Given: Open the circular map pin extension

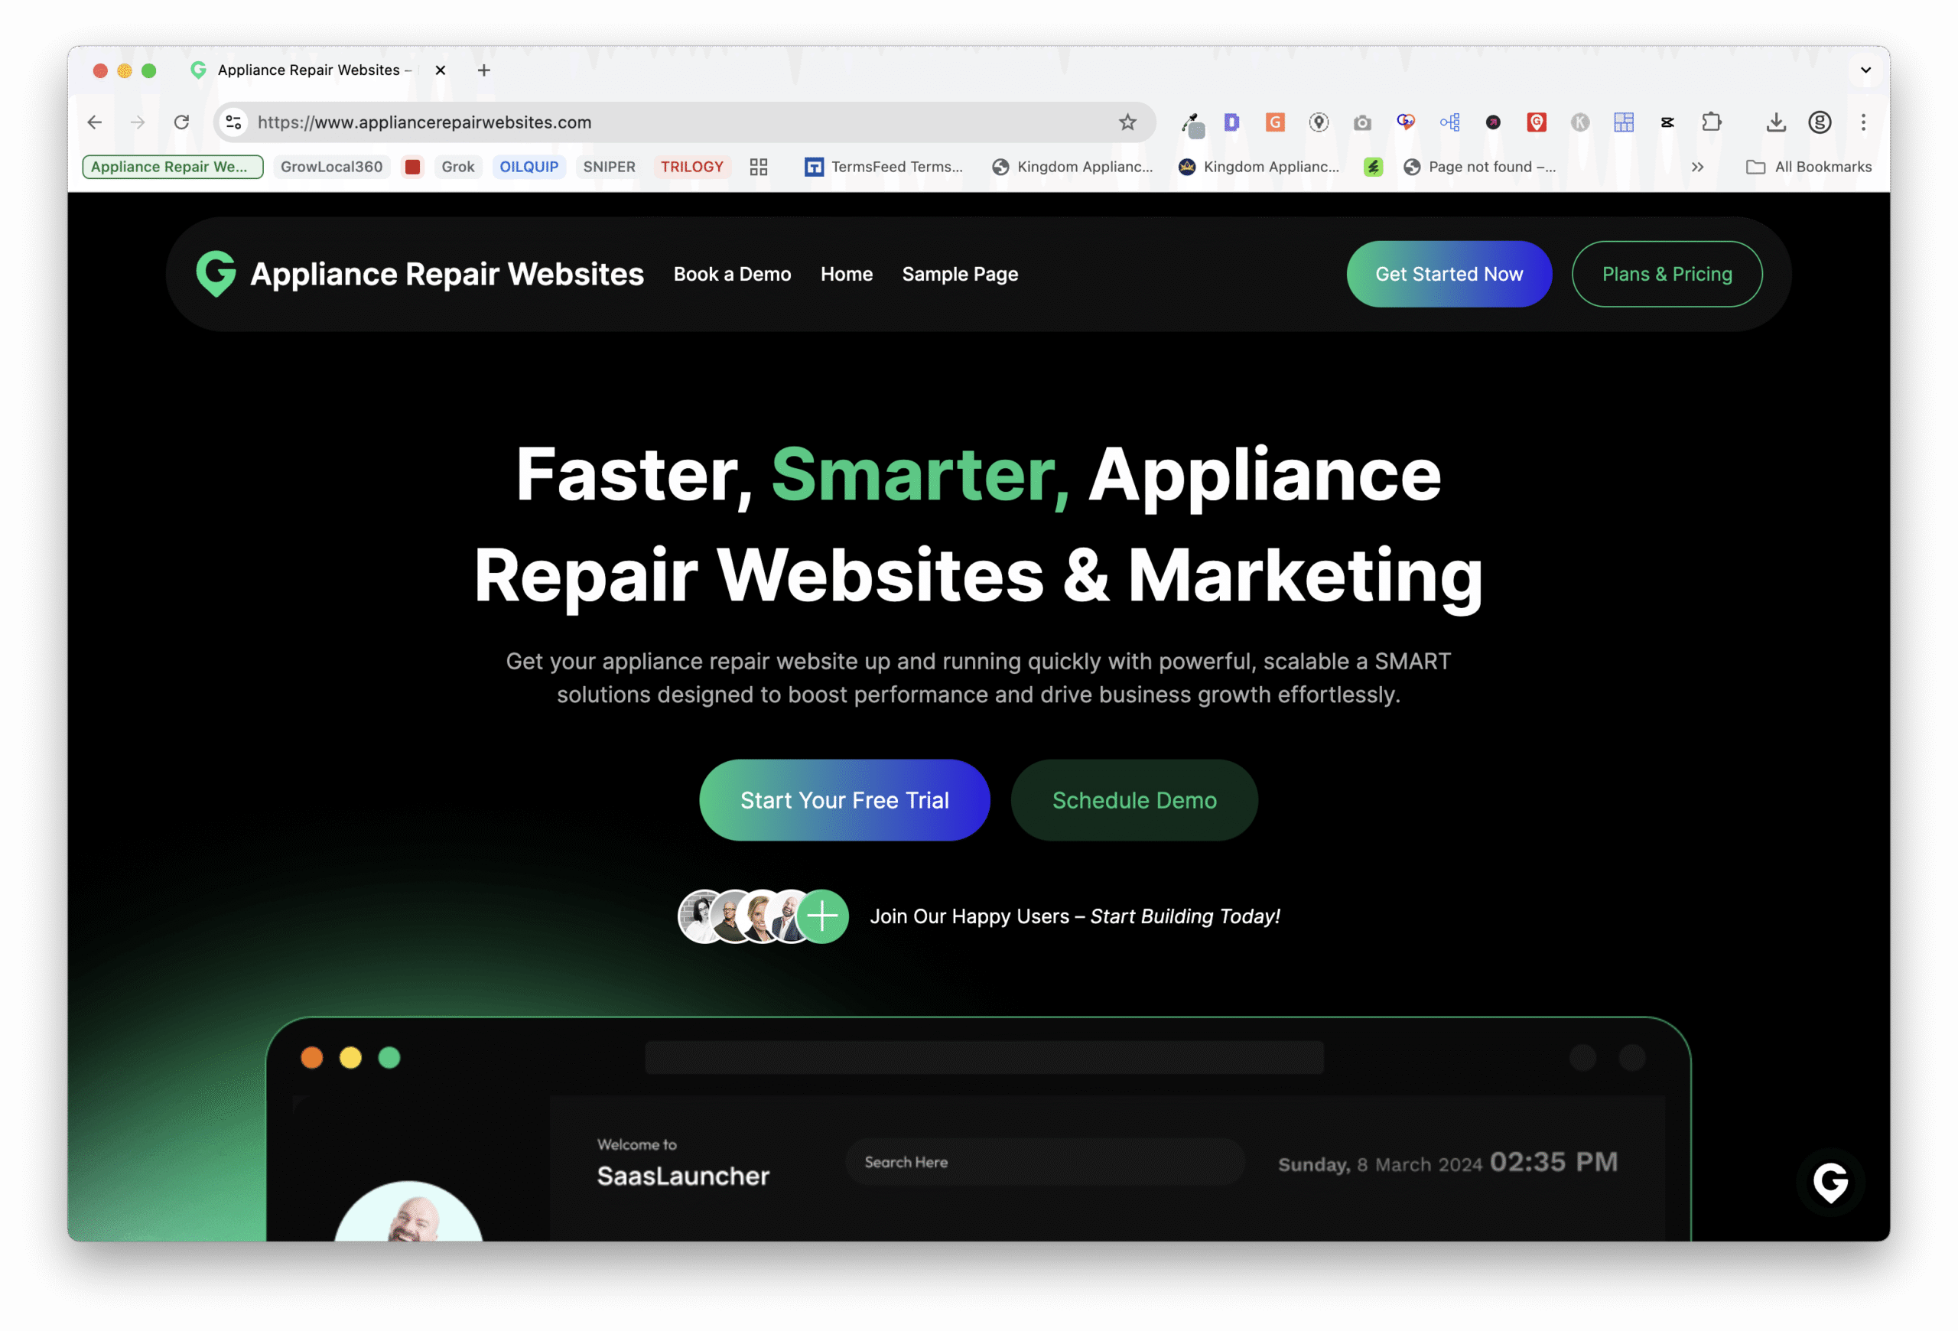Looking at the screenshot, I should click(x=1319, y=122).
